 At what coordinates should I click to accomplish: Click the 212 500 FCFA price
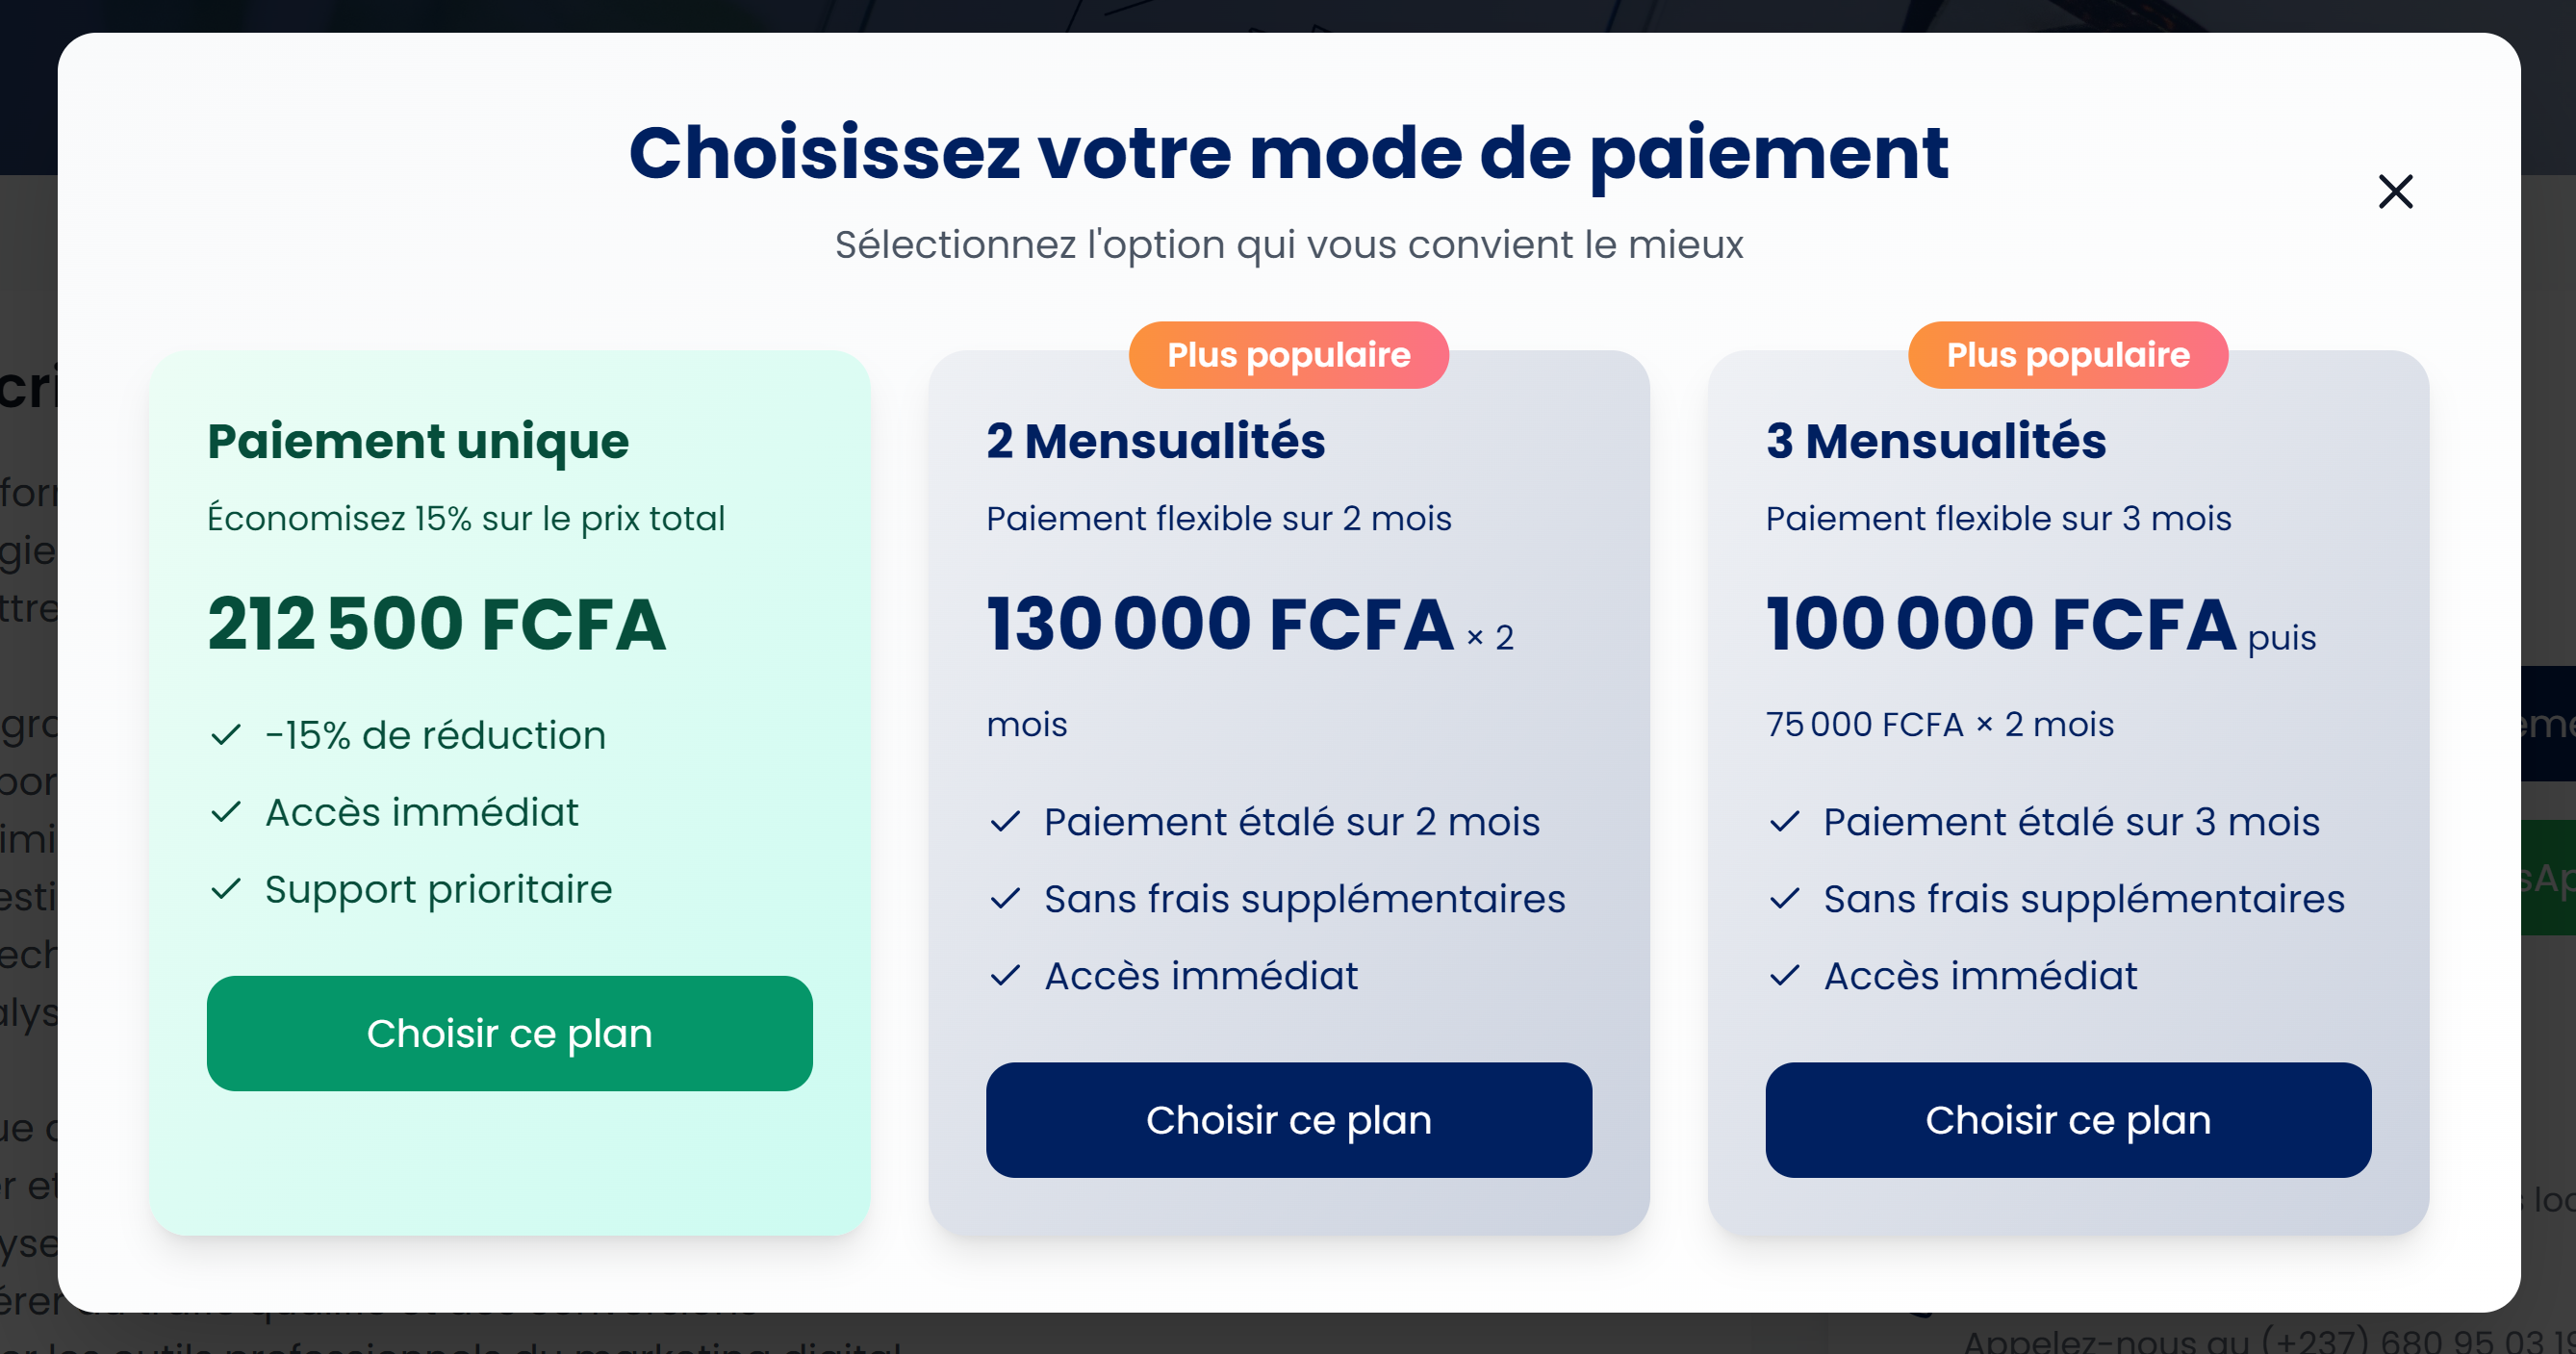click(x=436, y=624)
